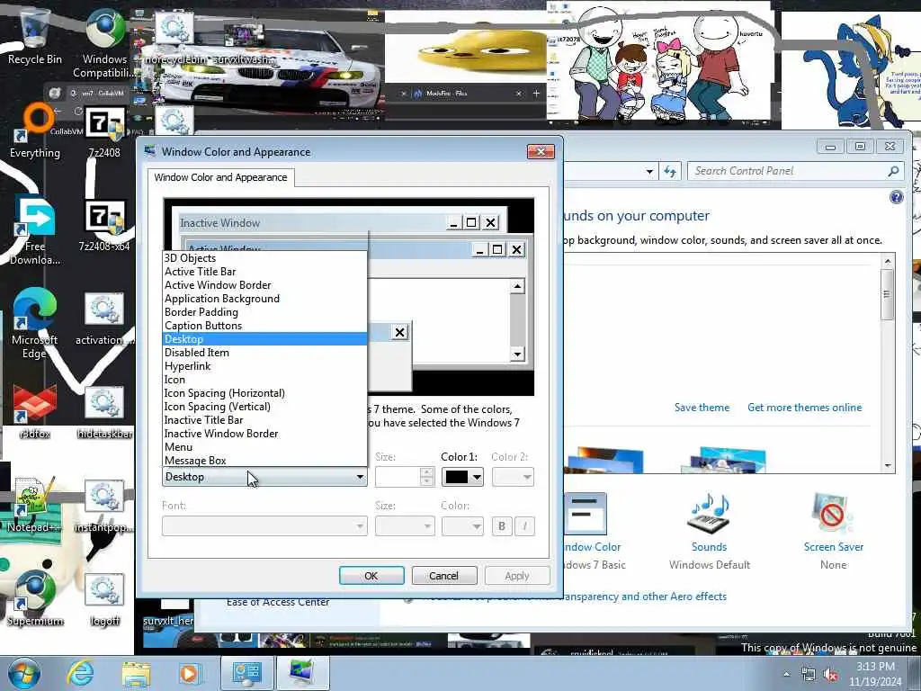Open the 7z2408 installer icon
Image resolution: width=921 pixels, height=691 pixels.
[104, 132]
